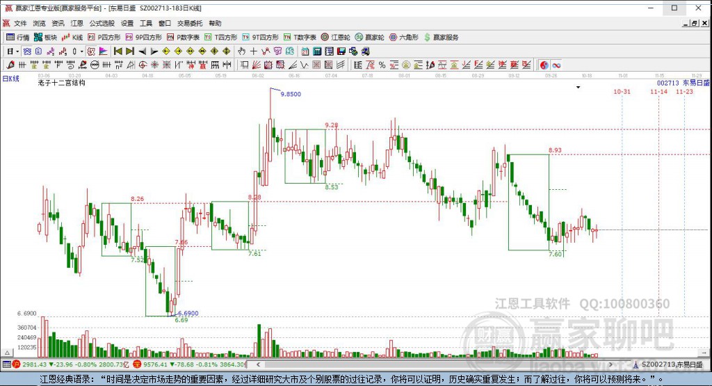Select the rectangle drawing tool
712x386 pixels.
point(244,65)
